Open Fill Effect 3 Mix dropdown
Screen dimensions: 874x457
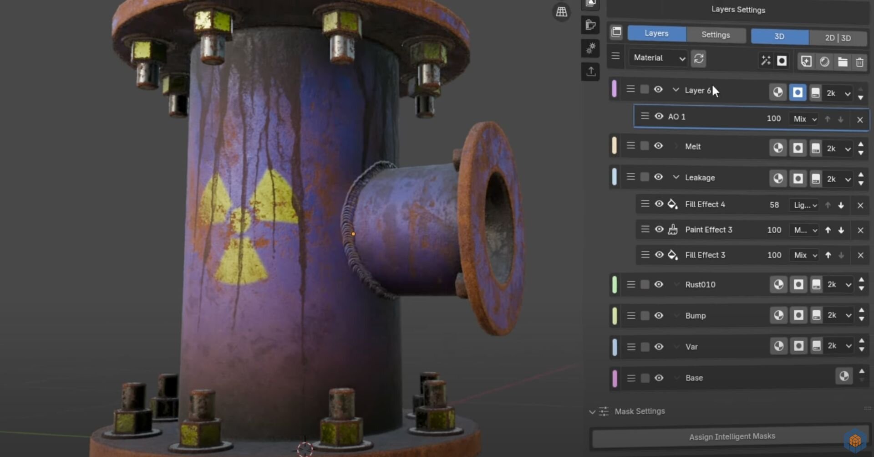(804, 255)
